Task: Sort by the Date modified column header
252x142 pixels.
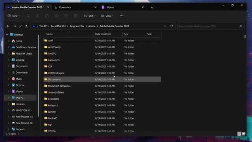Action: click(108, 34)
